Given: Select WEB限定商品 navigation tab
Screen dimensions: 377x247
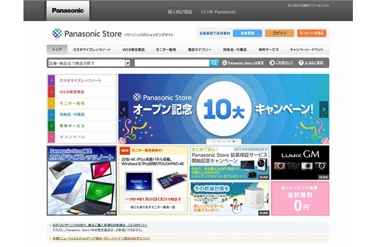Looking at the screenshot, I should (133, 49).
